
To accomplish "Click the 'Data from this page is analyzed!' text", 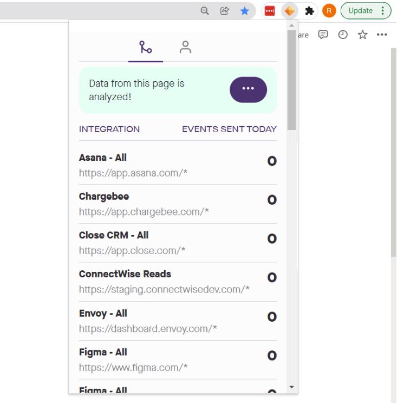I will 136,90.
